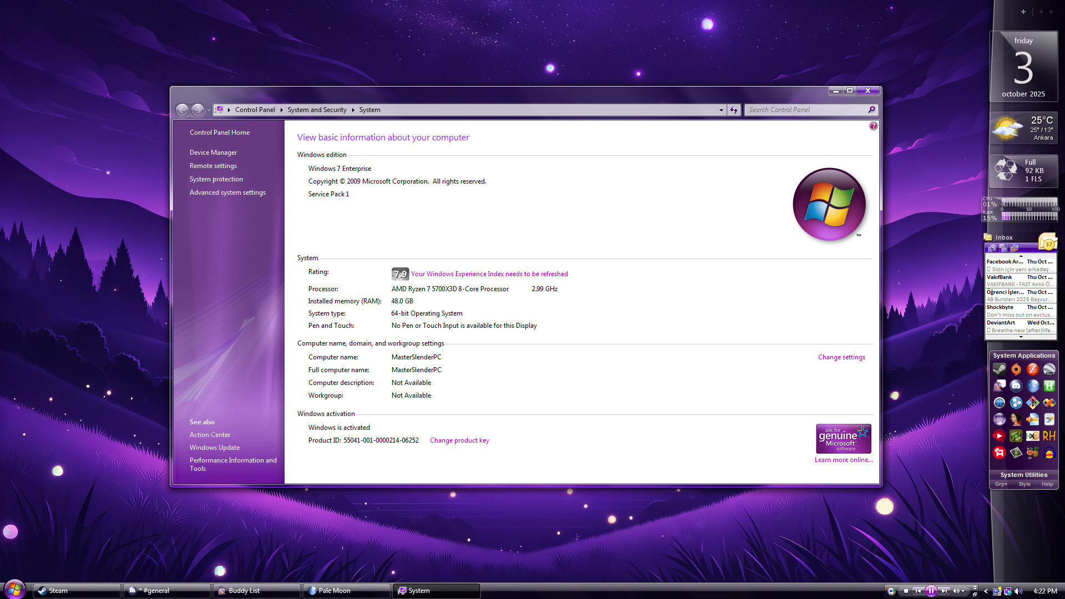
Task: Launch Discord from System Applications gadget
Action: click(x=1016, y=386)
